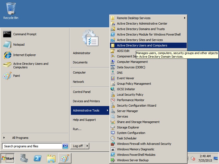Image resolution: width=219 pixels, height=164 pixels.
Task: Open the DNS administrative tool
Action: (120, 73)
